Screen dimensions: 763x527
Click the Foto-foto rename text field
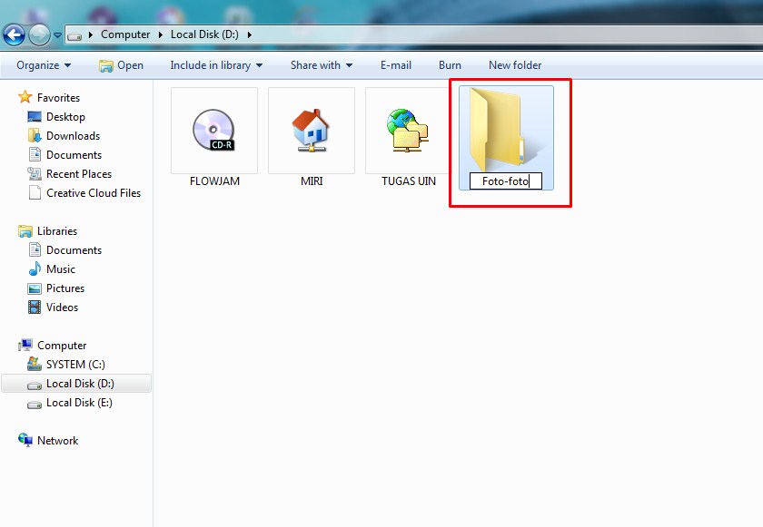[x=506, y=181]
